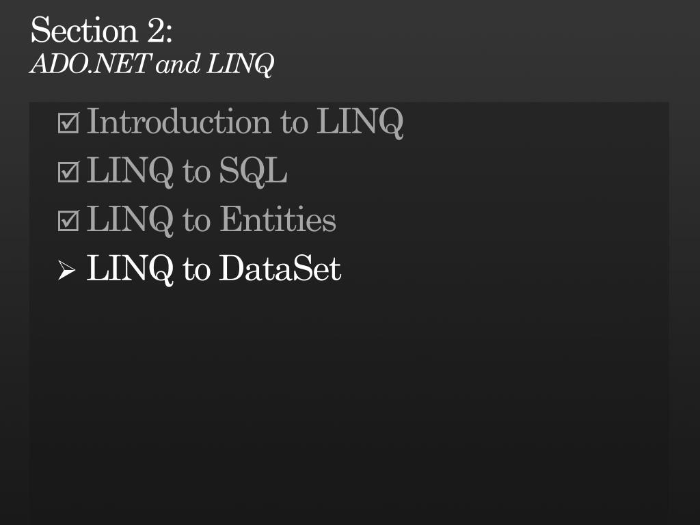The image size is (700, 525).
Task: Toggle the checkbox beside LINQ to Entities
Action: (x=68, y=221)
